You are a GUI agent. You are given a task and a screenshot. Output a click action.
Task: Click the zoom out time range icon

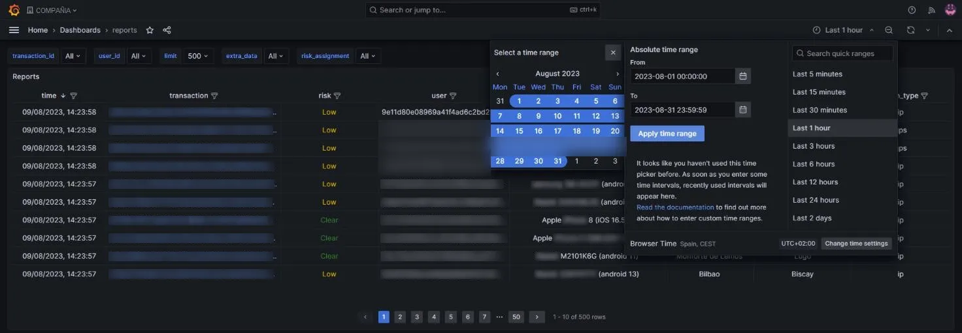(889, 30)
